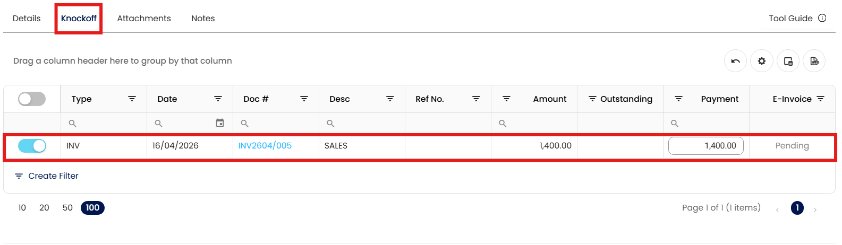Viewport: 842px width, 245px height.
Task: Open the Doc # column filter menu
Action: [x=304, y=99]
